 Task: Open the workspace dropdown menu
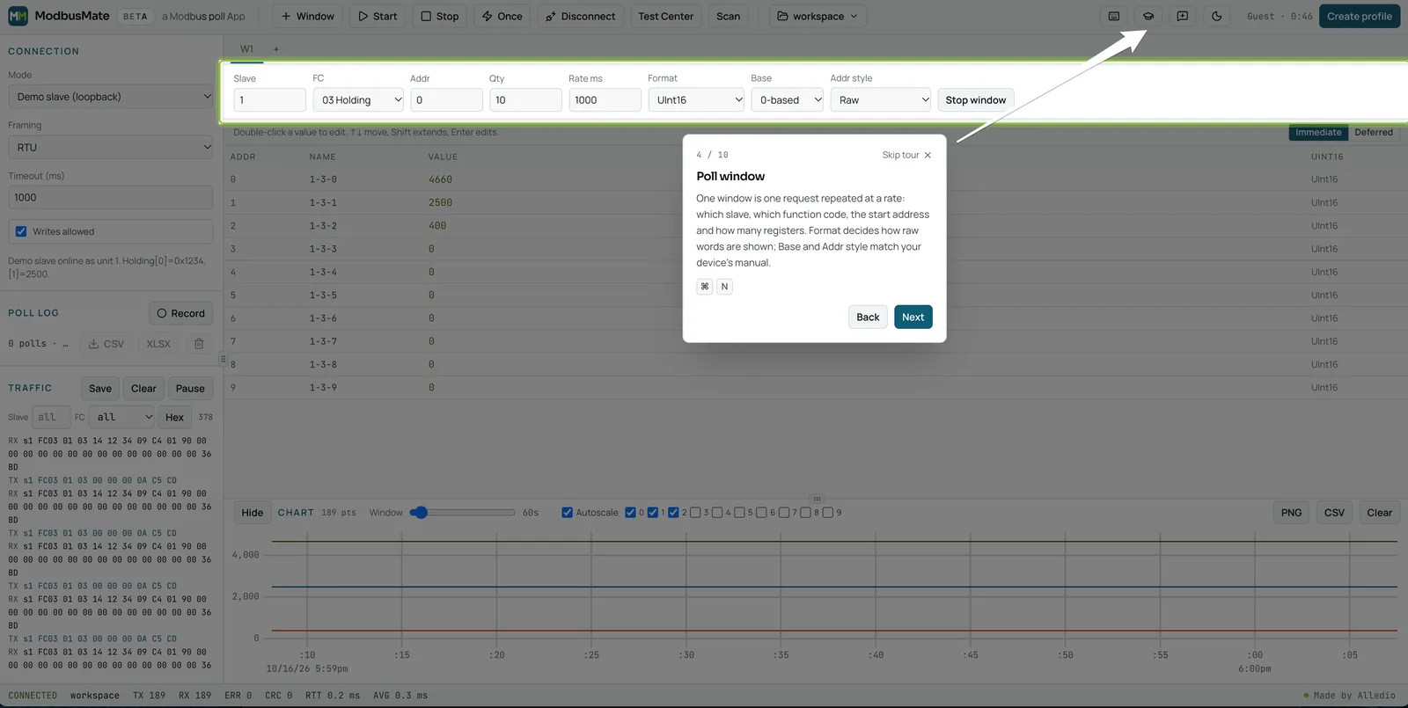coord(818,16)
